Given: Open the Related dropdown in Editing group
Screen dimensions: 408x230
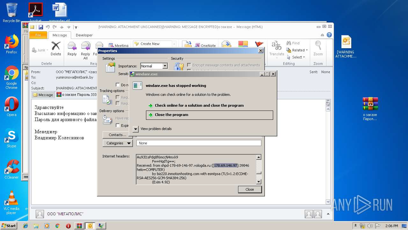Looking at the screenshot, I should click(x=297, y=50).
